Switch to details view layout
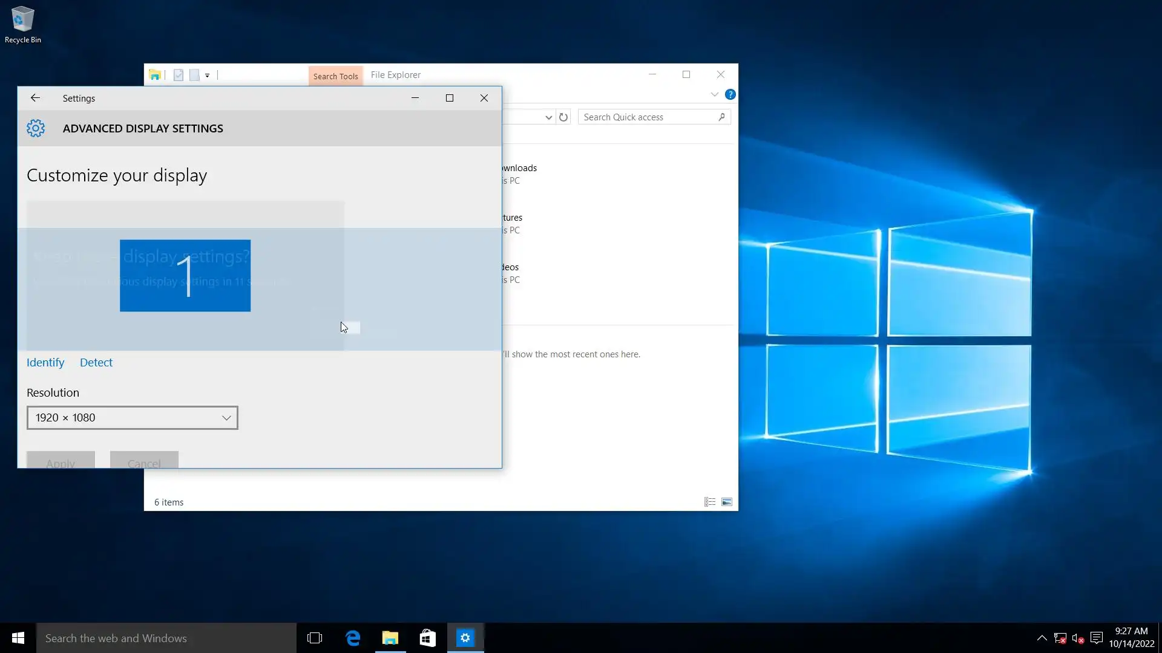The width and height of the screenshot is (1162, 653). point(710,502)
